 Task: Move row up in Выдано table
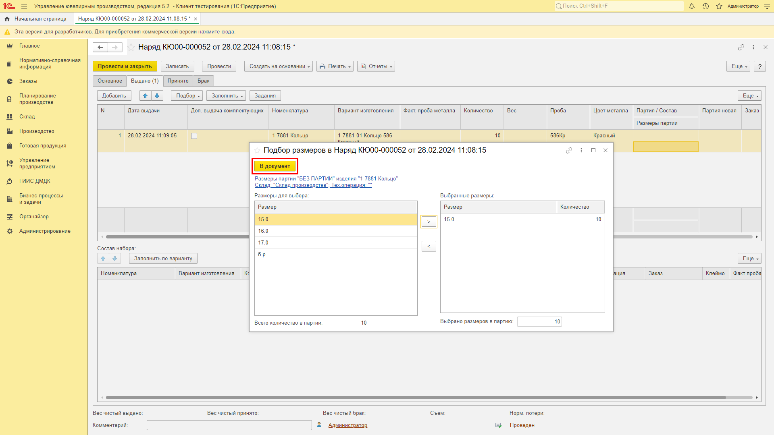(x=146, y=95)
